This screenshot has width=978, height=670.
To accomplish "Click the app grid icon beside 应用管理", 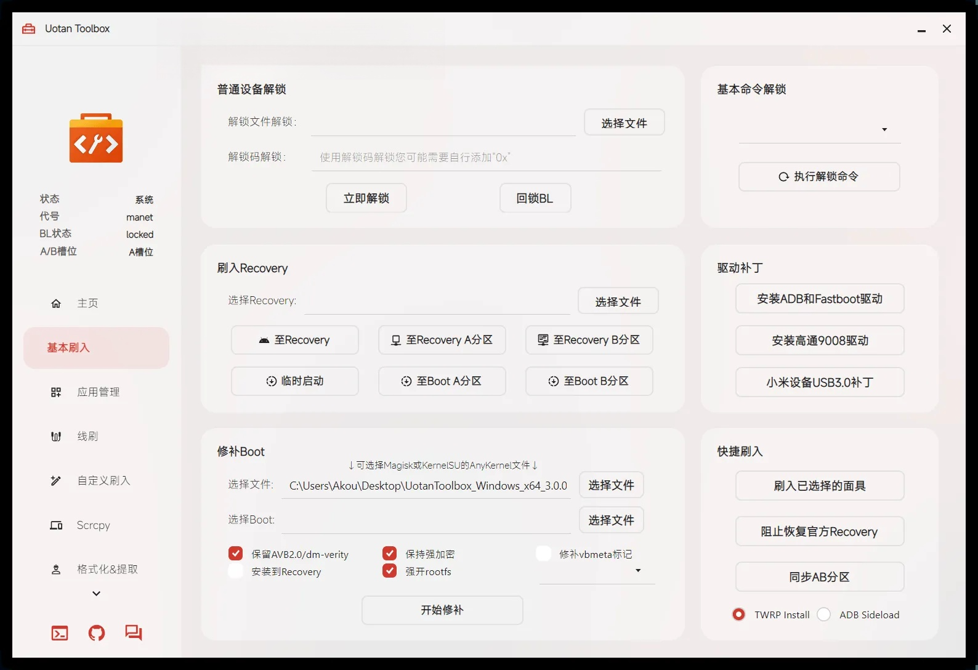I will click(56, 392).
